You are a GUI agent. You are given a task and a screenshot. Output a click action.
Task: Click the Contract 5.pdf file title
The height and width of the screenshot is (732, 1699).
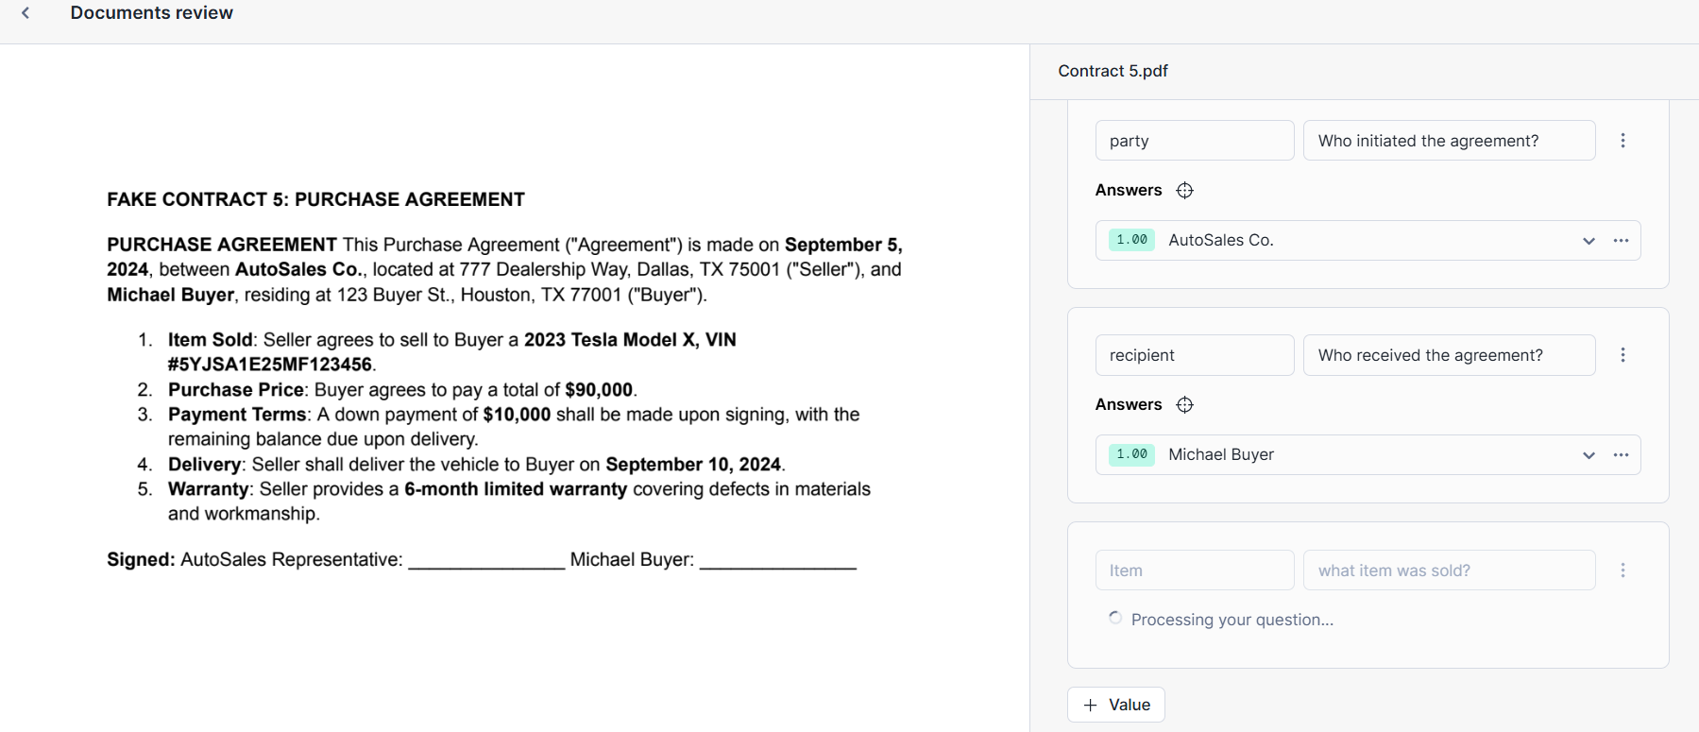click(x=1113, y=71)
